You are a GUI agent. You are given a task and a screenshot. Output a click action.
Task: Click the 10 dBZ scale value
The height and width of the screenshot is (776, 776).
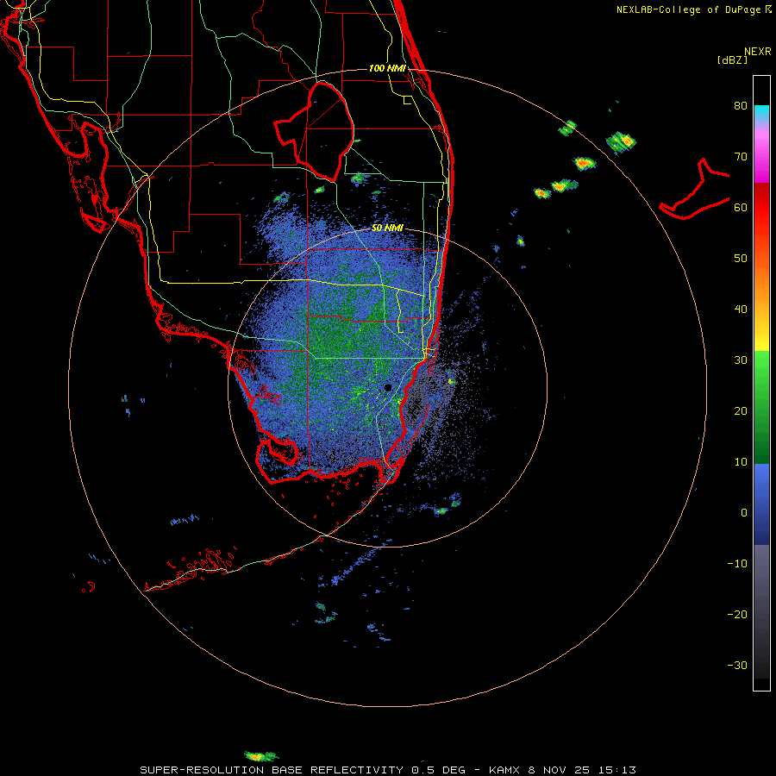coord(741,462)
